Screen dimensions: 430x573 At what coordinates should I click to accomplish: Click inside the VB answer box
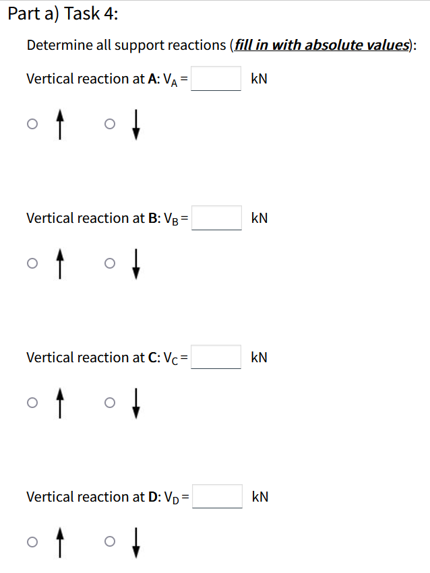[216, 217]
